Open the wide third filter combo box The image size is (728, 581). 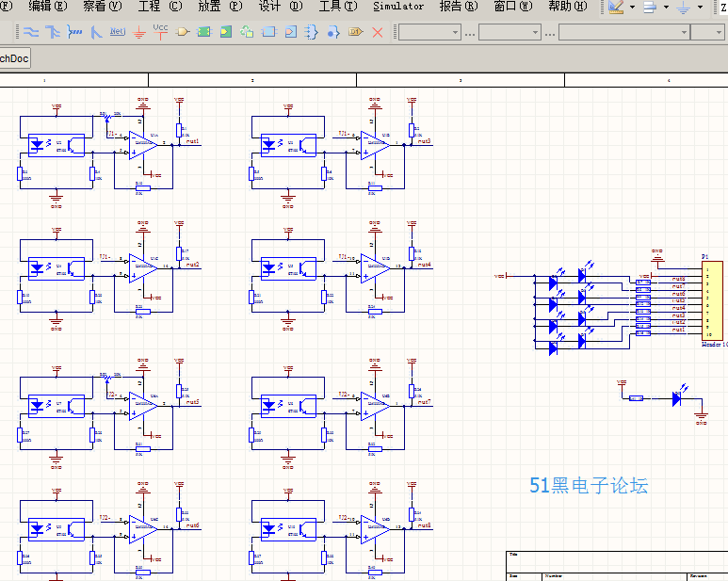(624, 32)
